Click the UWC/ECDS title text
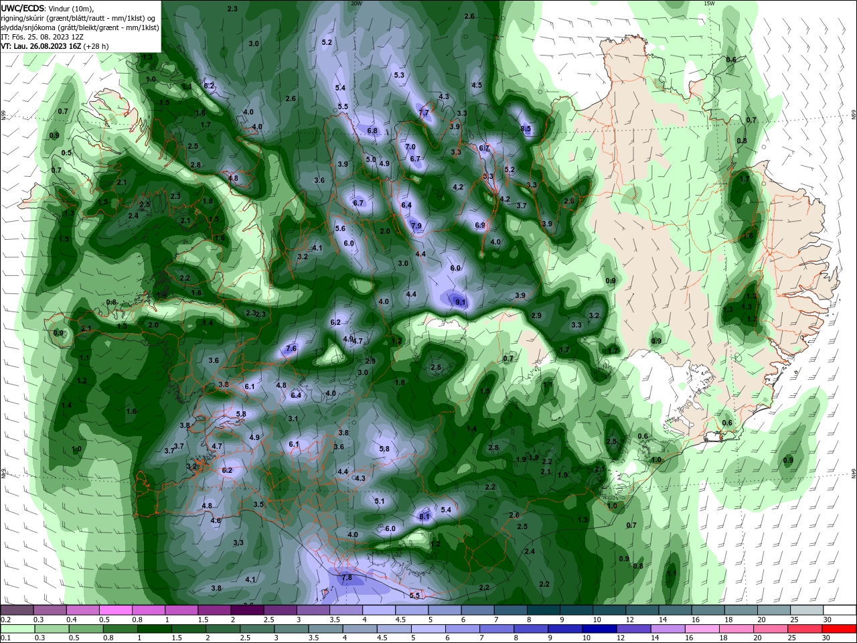 (x=23, y=7)
